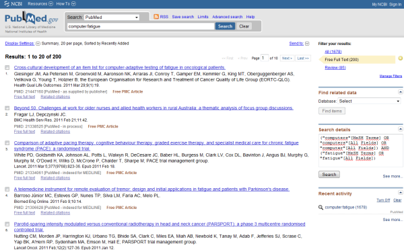This screenshot has height=252, width=404.
Task: Check the box for result 5 PARSPORT trial
Action: coord(7,224)
